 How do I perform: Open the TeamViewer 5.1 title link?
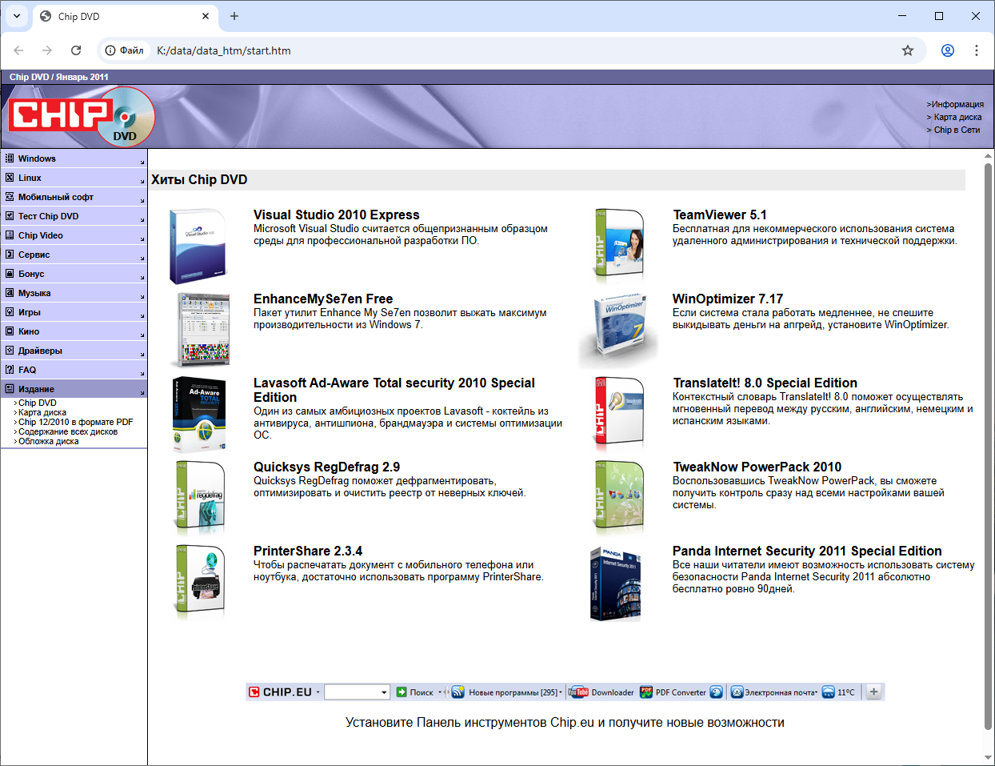[720, 215]
